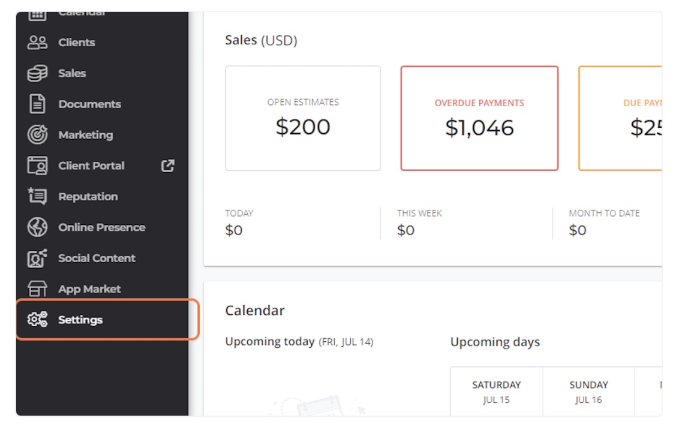Select Saturday Jul 15 in upcoming days
This screenshot has height=427, width=679.
click(497, 390)
